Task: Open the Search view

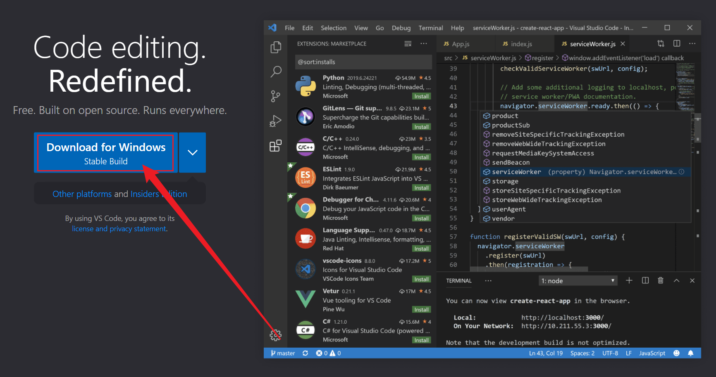Action: [x=275, y=71]
